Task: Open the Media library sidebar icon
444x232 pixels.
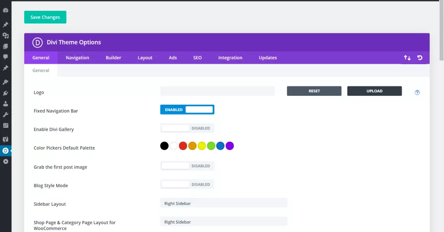Action: (x=5, y=36)
